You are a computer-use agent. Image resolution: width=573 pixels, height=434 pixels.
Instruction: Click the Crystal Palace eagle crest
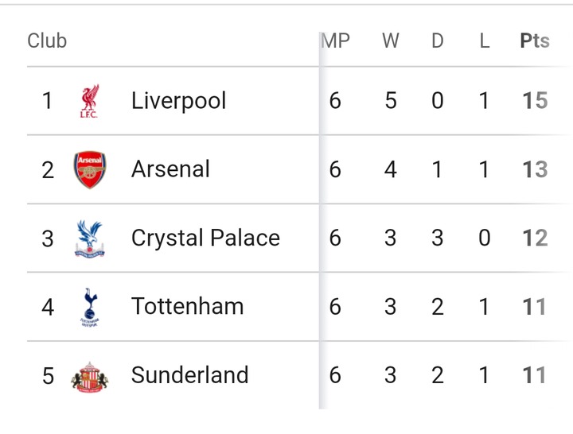[89, 238]
